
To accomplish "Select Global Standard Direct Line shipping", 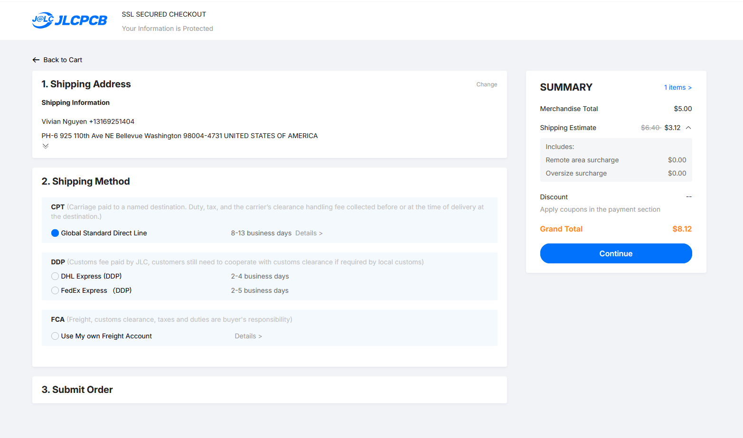I will 55,233.
